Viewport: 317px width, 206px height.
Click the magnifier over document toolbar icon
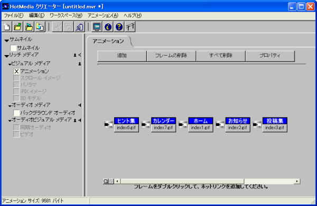79,26
